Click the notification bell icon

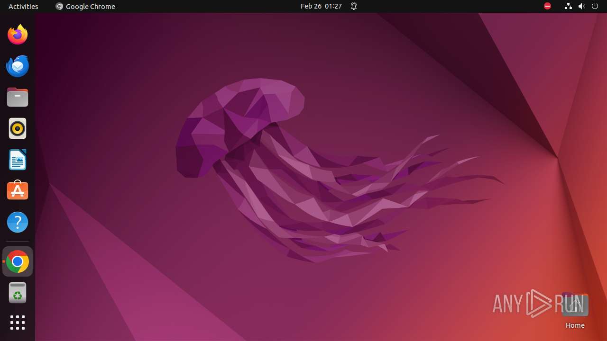(x=354, y=6)
